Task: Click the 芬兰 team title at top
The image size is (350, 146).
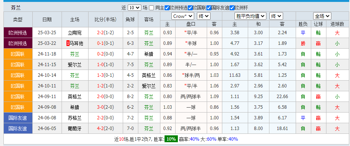Action: click(x=16, y=8)
